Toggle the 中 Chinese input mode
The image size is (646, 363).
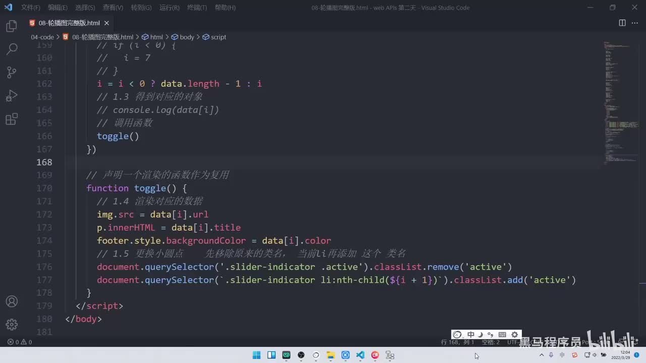[471, 335]
